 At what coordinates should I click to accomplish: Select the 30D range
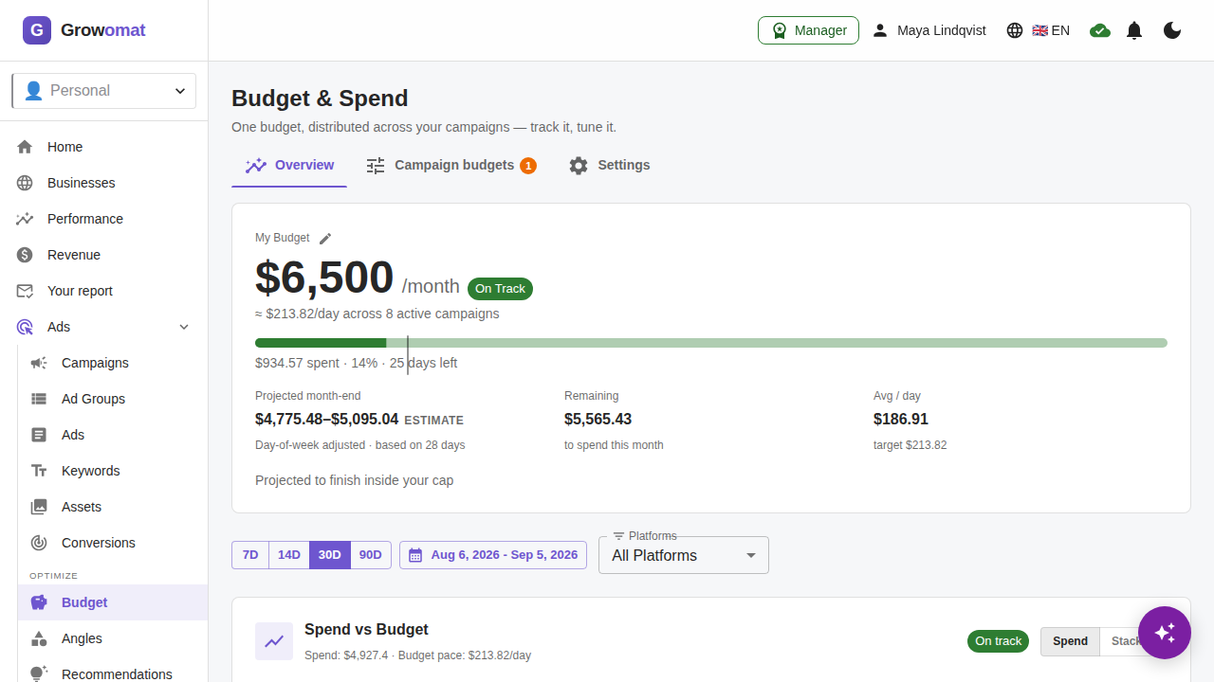coord(330,555)
